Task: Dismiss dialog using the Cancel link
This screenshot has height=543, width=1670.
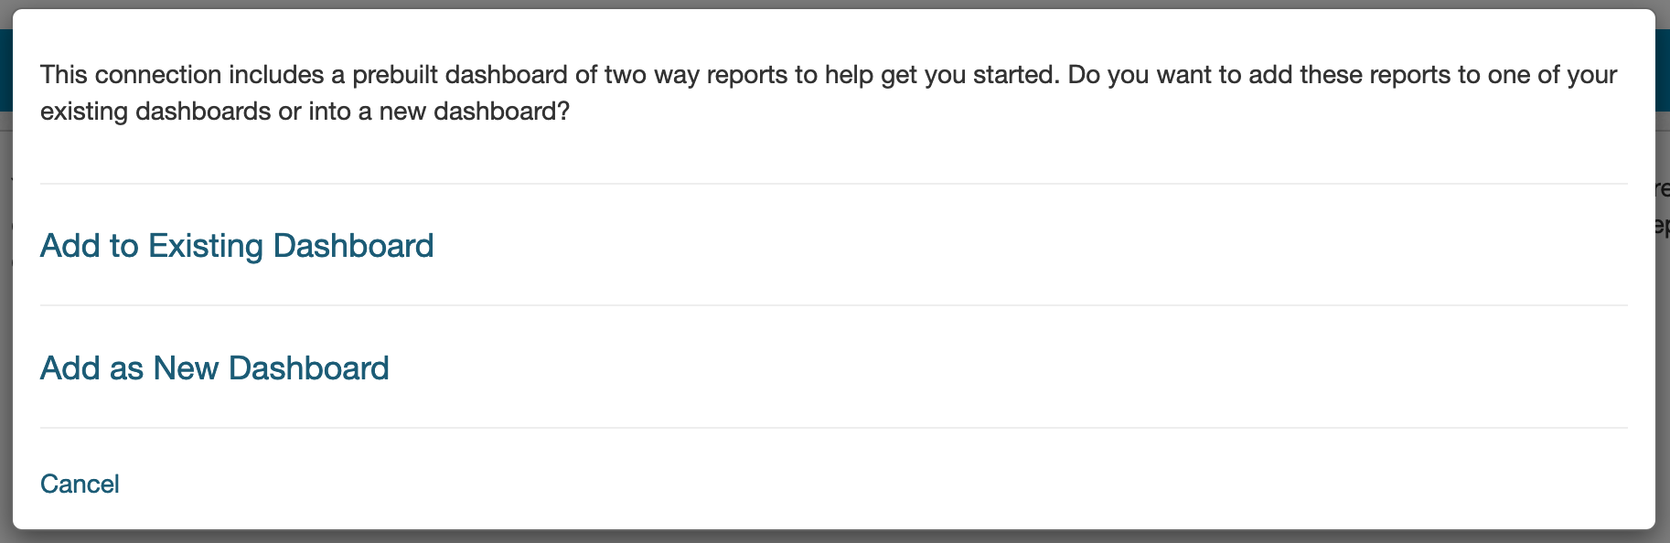Action: (80, 484)
